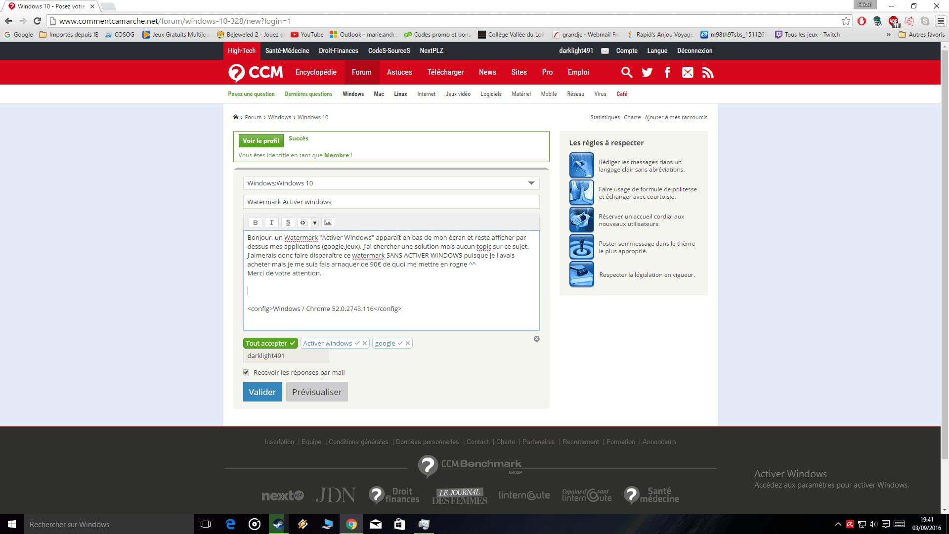Open the Contact footer link
This screenshot has width=949, height=534.
point(477,442)
